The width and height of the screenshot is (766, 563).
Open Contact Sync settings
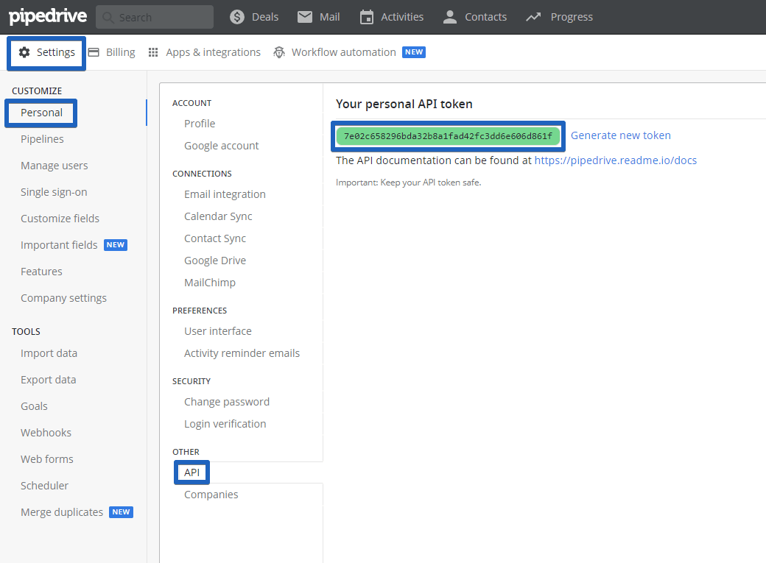coord(215,238)
